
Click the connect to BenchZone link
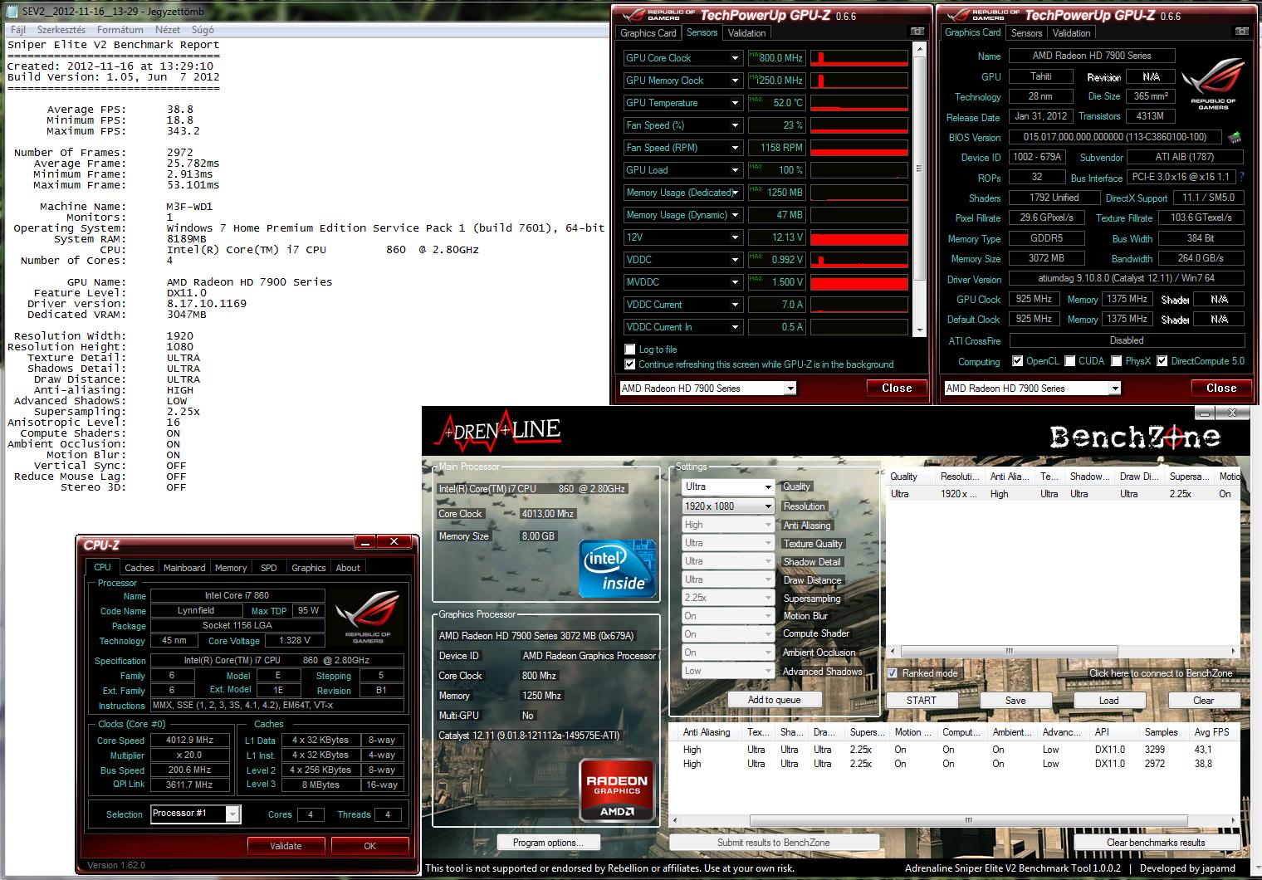(x=1161, y=673)
